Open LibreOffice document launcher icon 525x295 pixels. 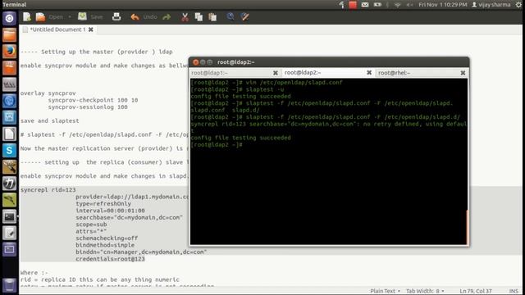9,134
